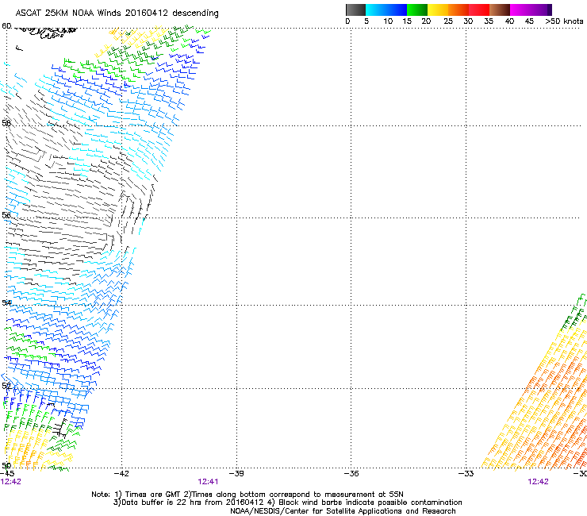The image size is (587, 516).
Task: Click the green 15-20 knots color segment
Action: coord(417,10)
